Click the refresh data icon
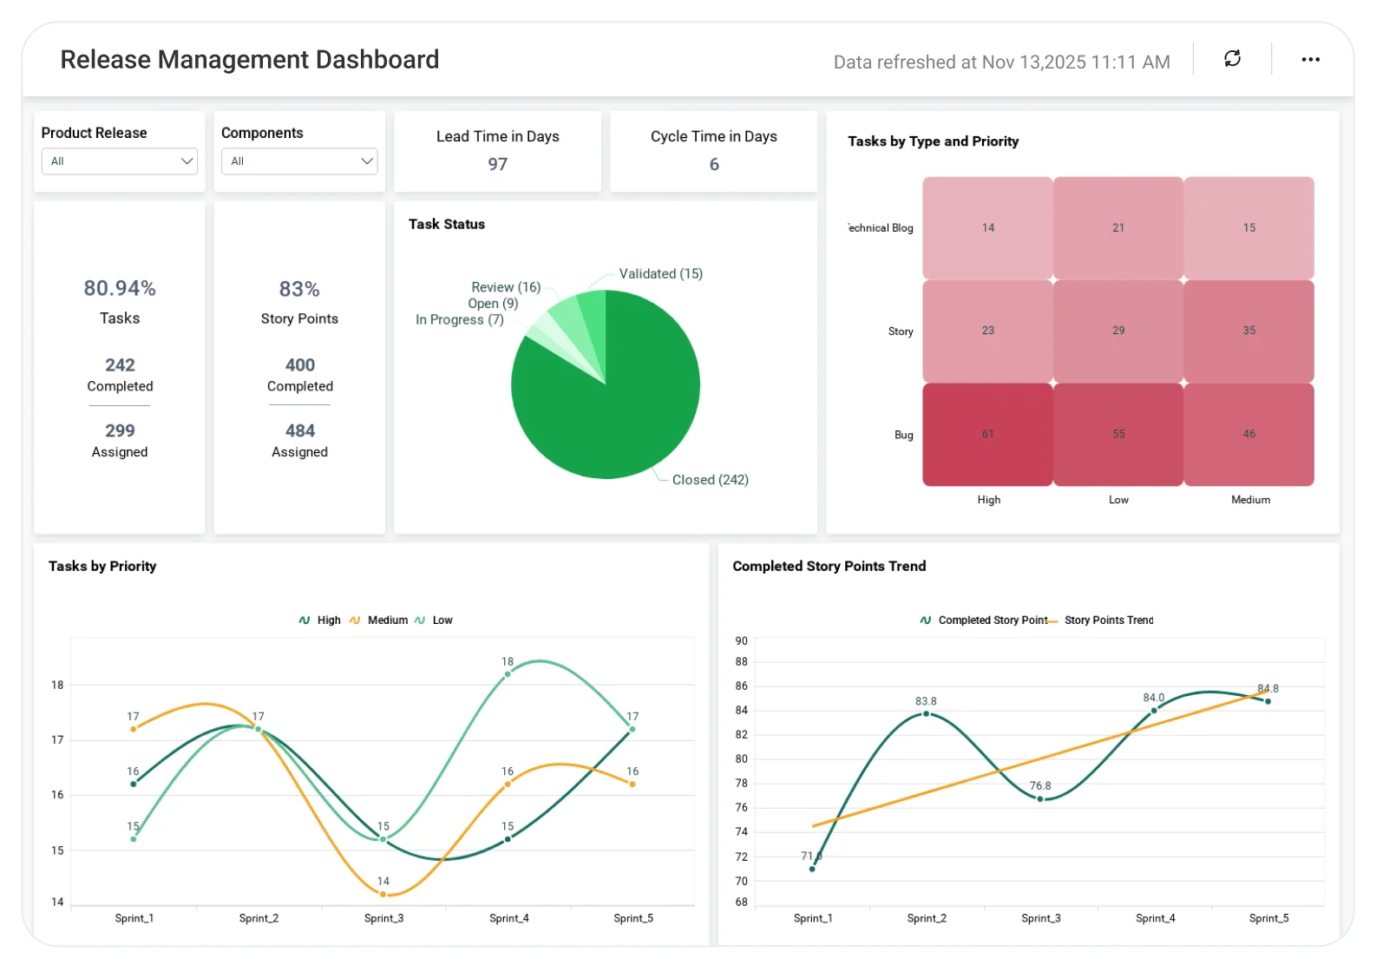The height and width of the screenshot is (965, 1376). [1232, 59]
